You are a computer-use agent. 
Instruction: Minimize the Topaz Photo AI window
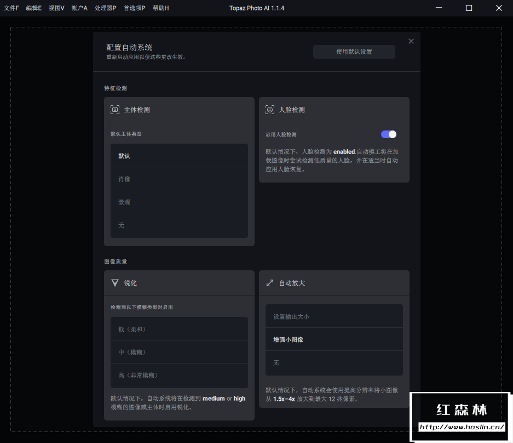click(x=439, y=8)
